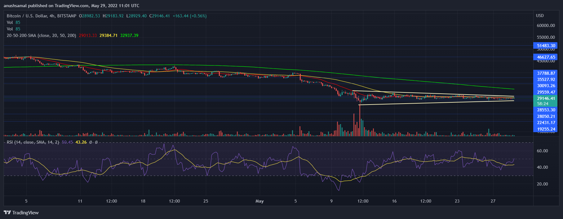The width and height of the screenshot is (563, 219).
Task: Click the yellow RSI SMA value 43.26
Action: pyautogui.click(x=81, y=142)
